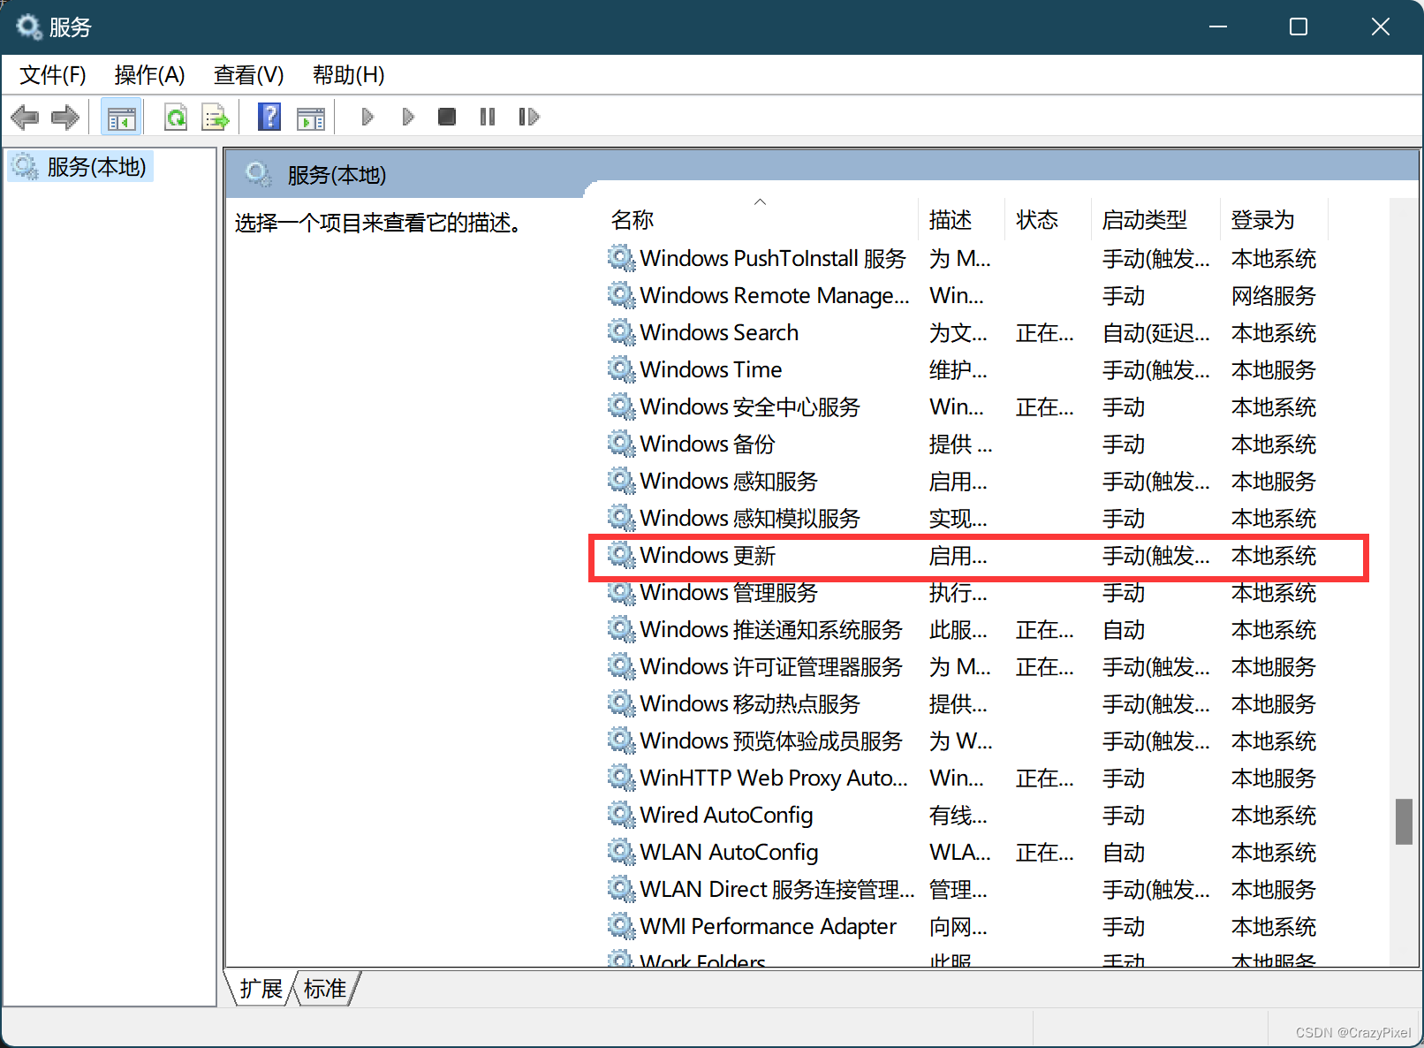The width and height of the screenshot is (1424, 1048).
Task: Click the Forward arrow toolbar icon
Action: pyautogui.click(x=65, y=117)
